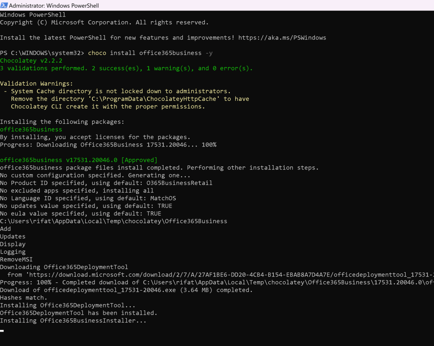Click "Downloading Office365DeploymentTool" line

(64, 267)
